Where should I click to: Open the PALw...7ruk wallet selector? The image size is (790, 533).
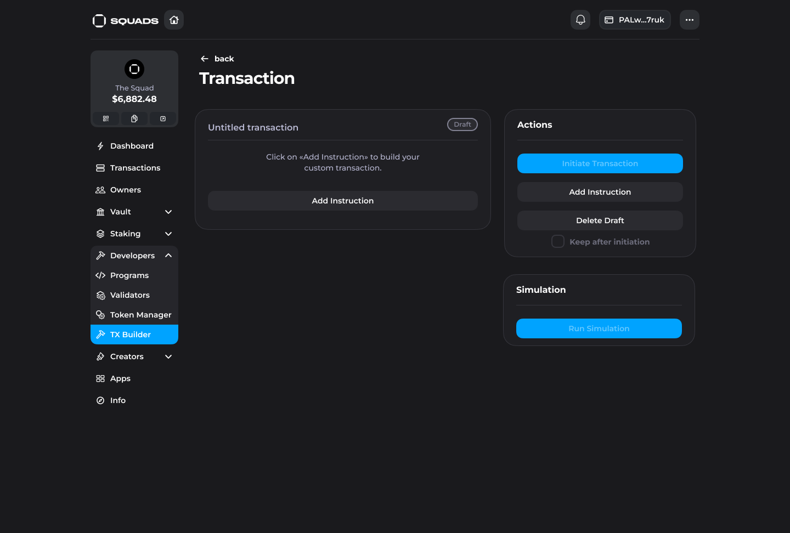635,20
